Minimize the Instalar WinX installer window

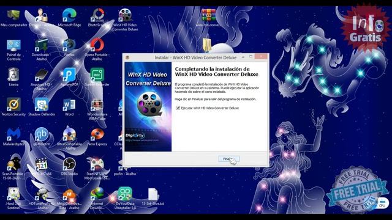[x=243, y=57]
